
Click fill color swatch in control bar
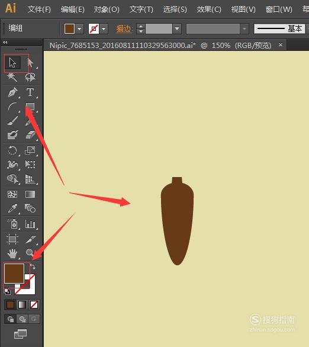coord(69,29)
